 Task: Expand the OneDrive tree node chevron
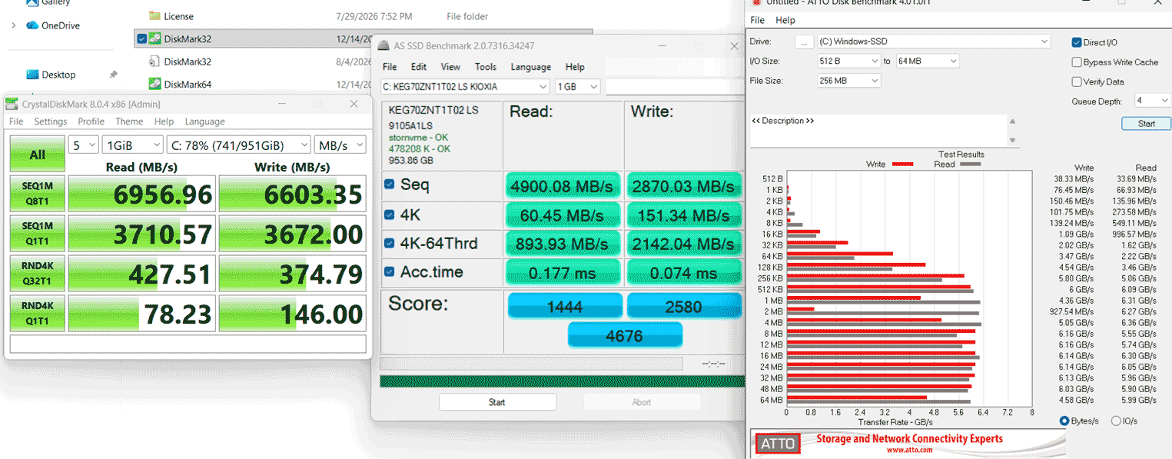[13, 25]
